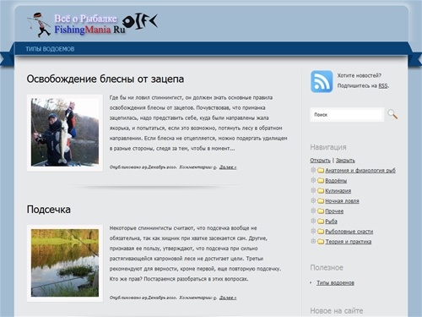422x317 pixels.
Task: Click folder icon beside Кулинария
Action: pyautogui.click(x=321, y=191)
